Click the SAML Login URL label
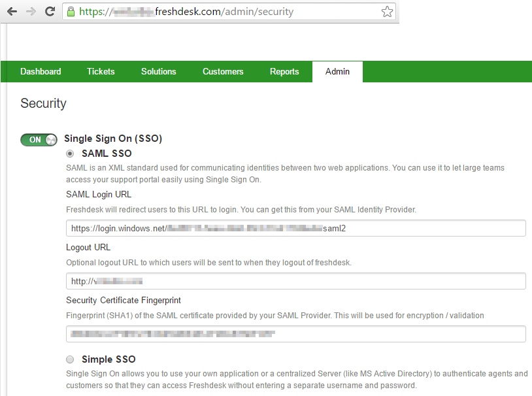Image resolution: width=532 pixels, height=396 pixels. [x=99, y=195]
